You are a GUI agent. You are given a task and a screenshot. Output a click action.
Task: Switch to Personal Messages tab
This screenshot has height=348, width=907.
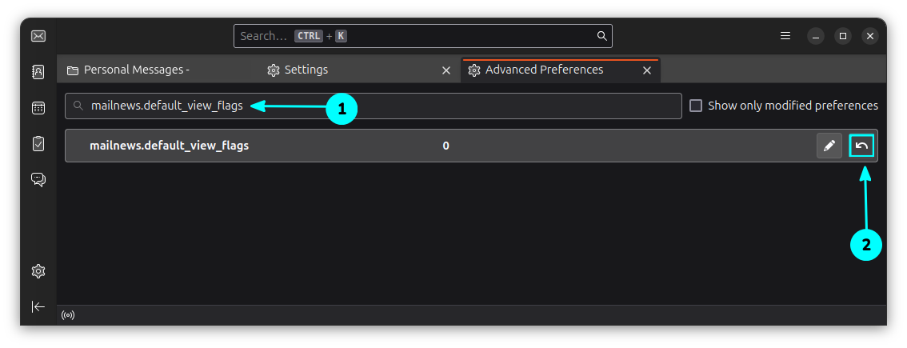click(x=136, y=70)
